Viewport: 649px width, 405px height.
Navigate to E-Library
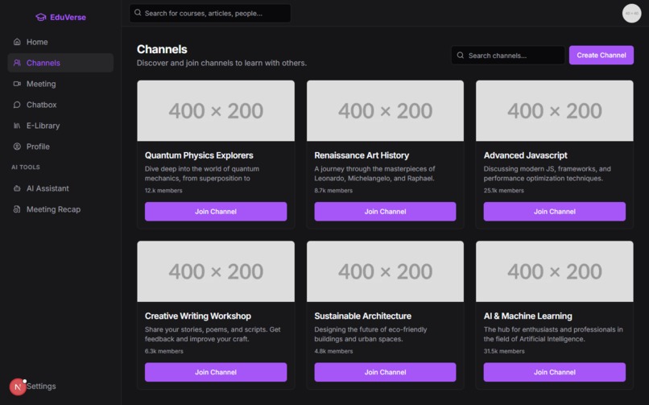[x=60, y=126]
